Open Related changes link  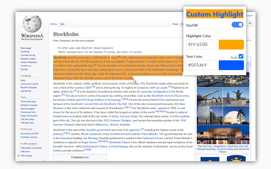click(29, 105)
